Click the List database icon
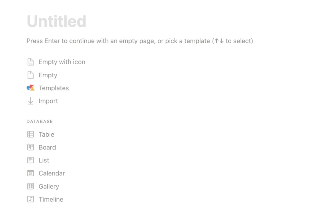 pos(30,160)
